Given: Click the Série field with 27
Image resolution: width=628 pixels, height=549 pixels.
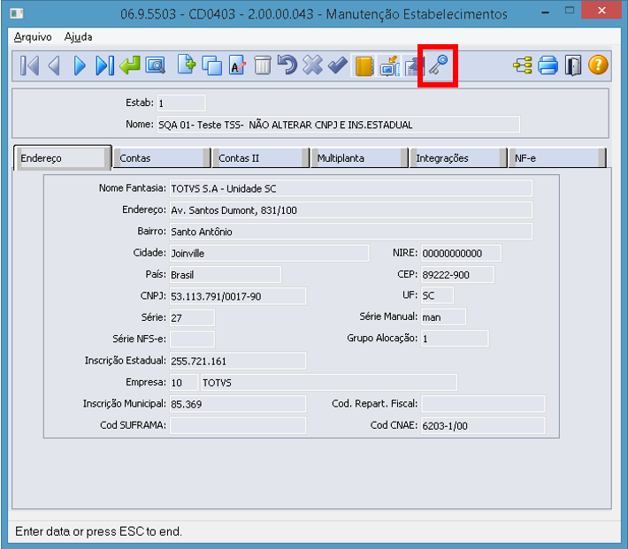Looking at the screenshot, I should pyautogui.click(x=192, y=317).
